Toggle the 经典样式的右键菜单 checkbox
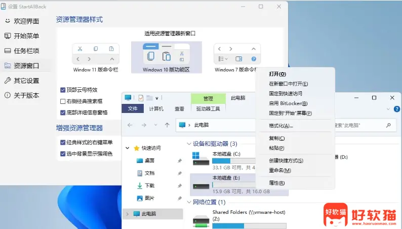This screenshot has width=402, height=229. click(x=63, y=142)
